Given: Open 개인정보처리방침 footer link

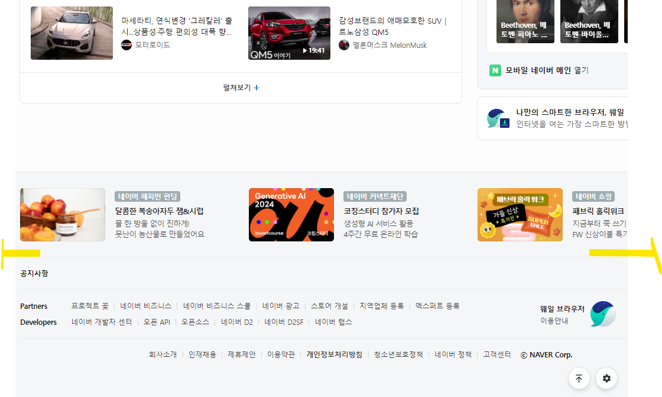Looking at the screenshot, I should [x=335, y=354].
